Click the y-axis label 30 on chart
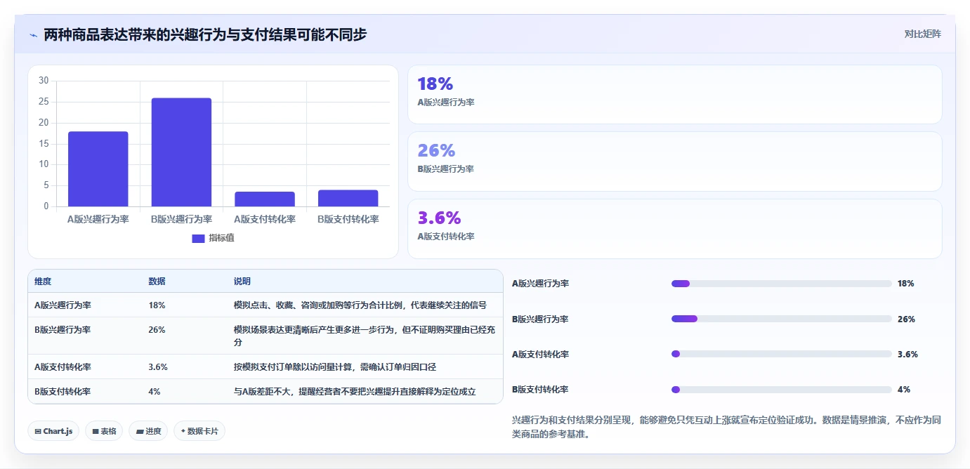 pyautogui.click(x=44, y=81)
